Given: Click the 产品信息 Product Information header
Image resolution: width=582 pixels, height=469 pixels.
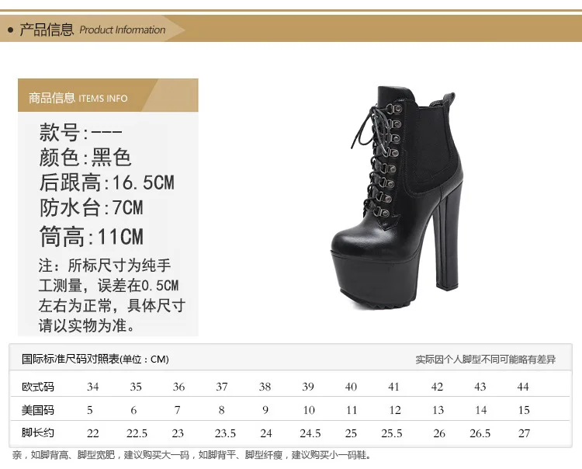Looking at the screenshot, I should [x=92, y=30].
